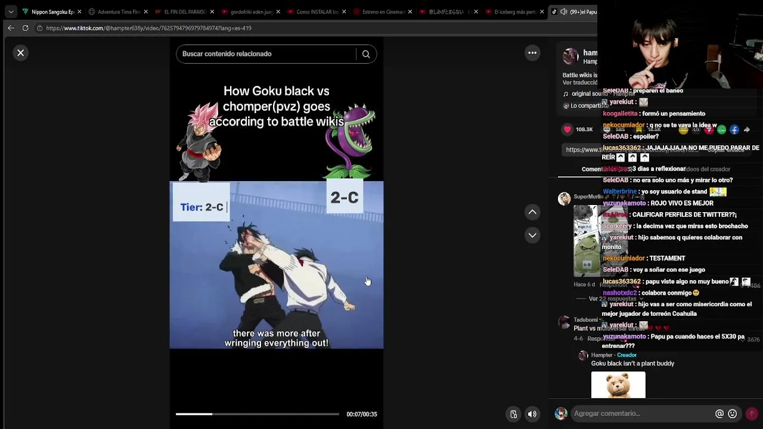Close the TikTok video viewer with X
763x429 pixels.
click(x=20, y=53)
